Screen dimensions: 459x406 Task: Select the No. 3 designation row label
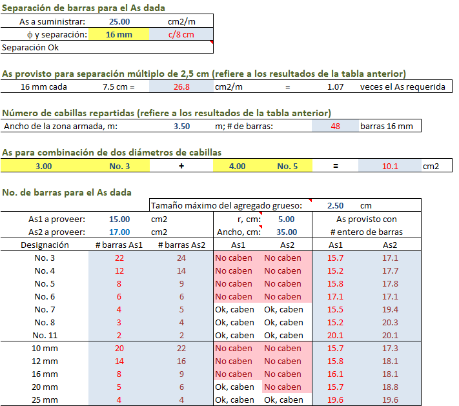click(45, 258)
